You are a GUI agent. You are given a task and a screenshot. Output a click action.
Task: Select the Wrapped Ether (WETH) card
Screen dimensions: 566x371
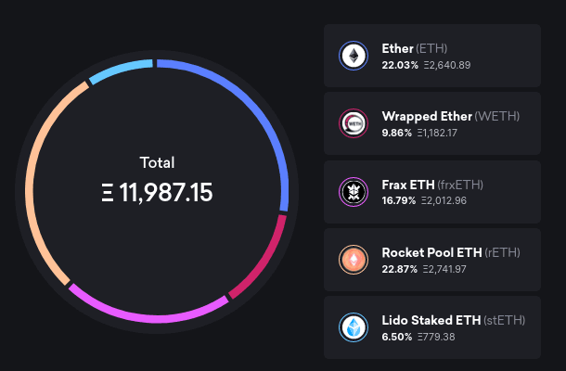coord(432,124)
